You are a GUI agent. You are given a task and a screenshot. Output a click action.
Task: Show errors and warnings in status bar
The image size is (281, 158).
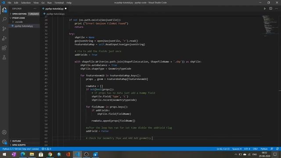(x=46, y=149)
